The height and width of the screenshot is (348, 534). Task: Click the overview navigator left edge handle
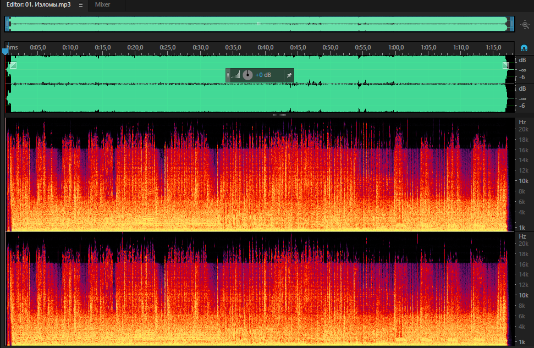(7, 24)
